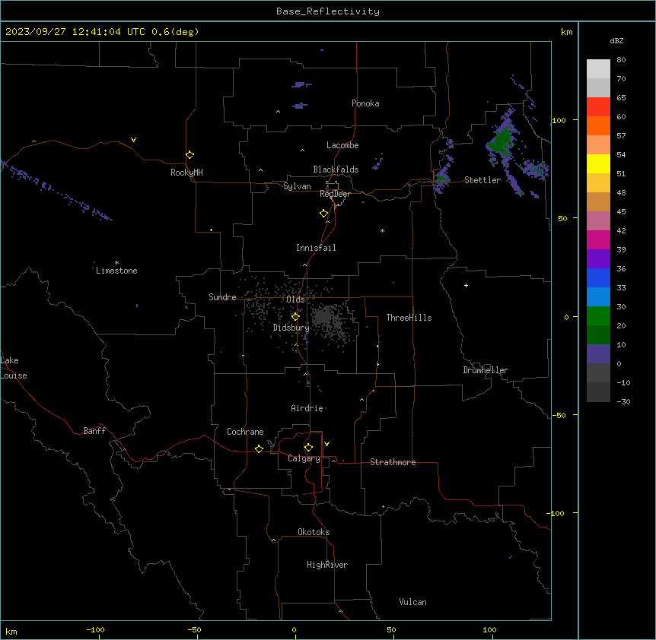656x640 pixels.
Task: Click the HighRiver town label
Action: coord(327,565)
